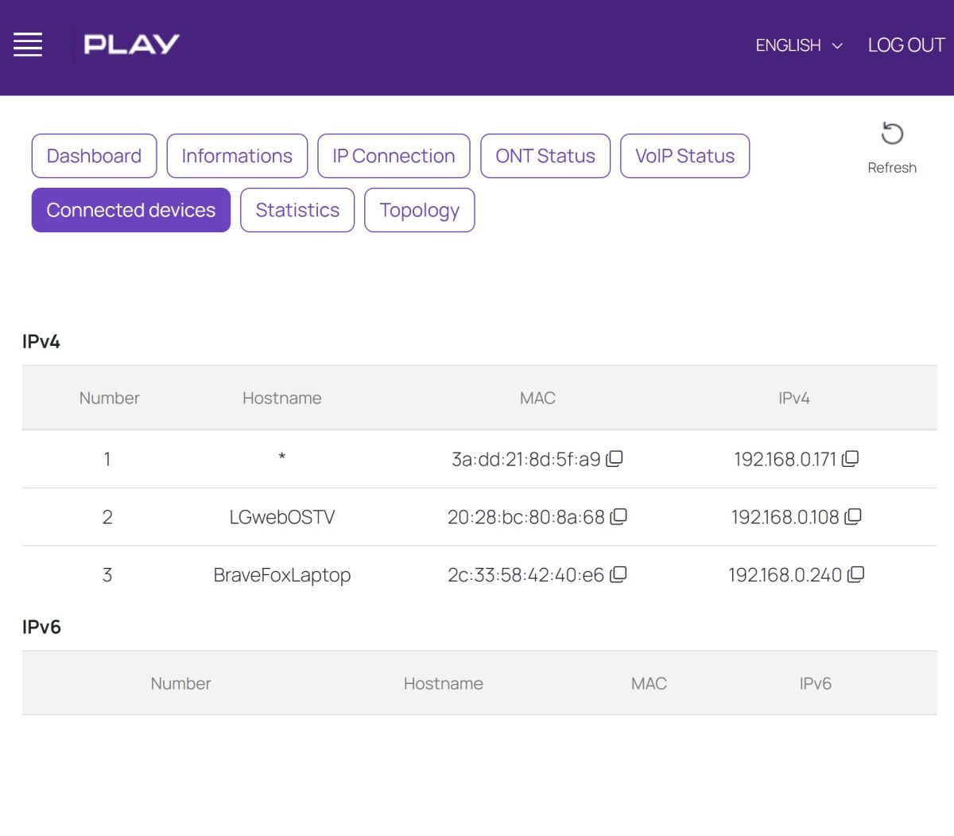Viewport: 954px width, 836px height.
Task: Copy MAC address 2c:33:58:42:40:e6
Action: (619, 575)
